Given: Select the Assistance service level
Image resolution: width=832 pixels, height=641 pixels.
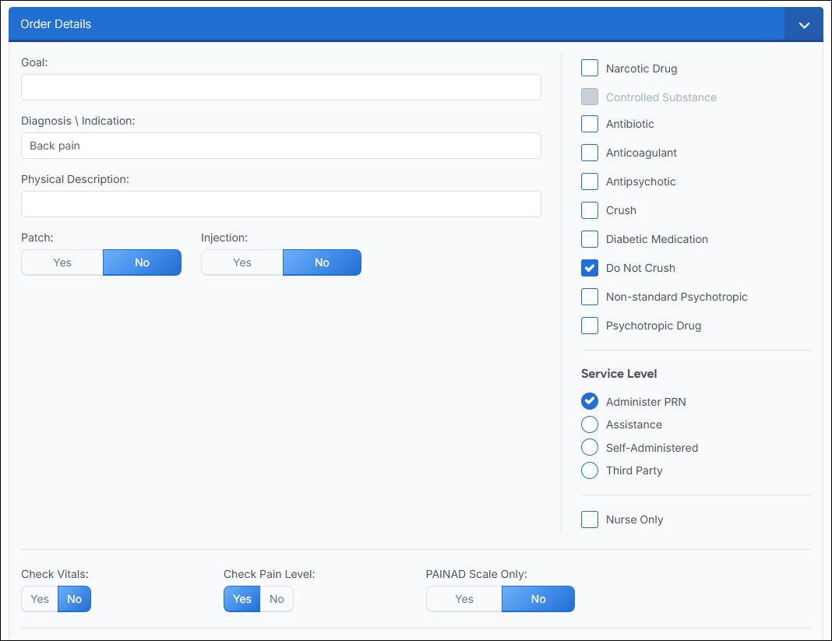Looking at the screenshot, I should click(590, 424).
